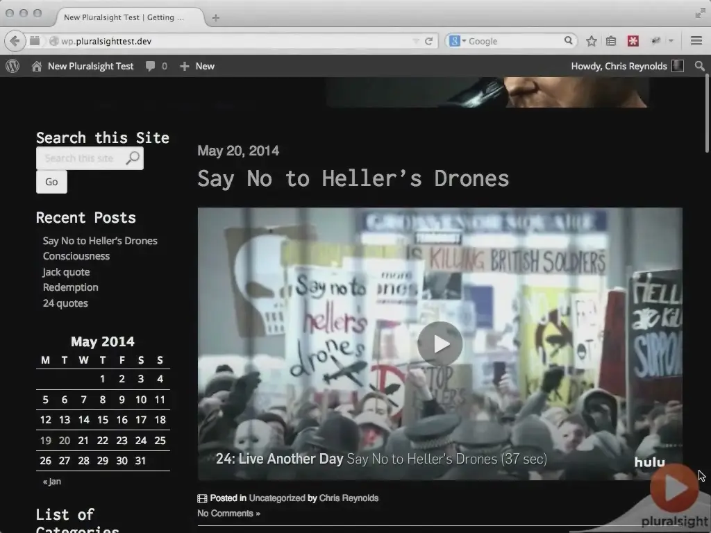Open Say No to Heller's Drones post title
The height and width of the screenshot is (533, 711).
(x=353, y=178)
